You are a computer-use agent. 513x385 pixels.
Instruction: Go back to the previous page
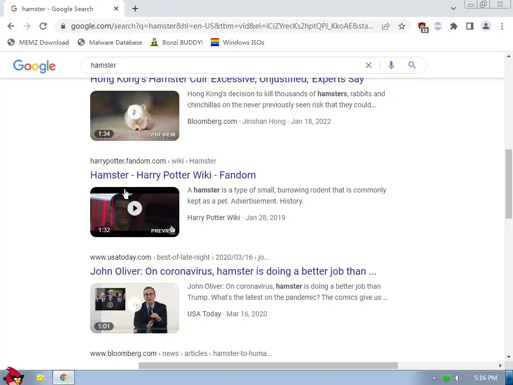click(11, 26)
